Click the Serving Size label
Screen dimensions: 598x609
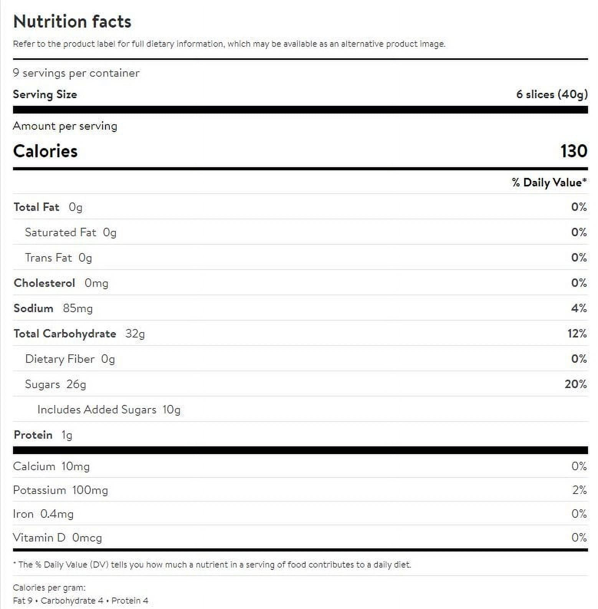point(45,94)
